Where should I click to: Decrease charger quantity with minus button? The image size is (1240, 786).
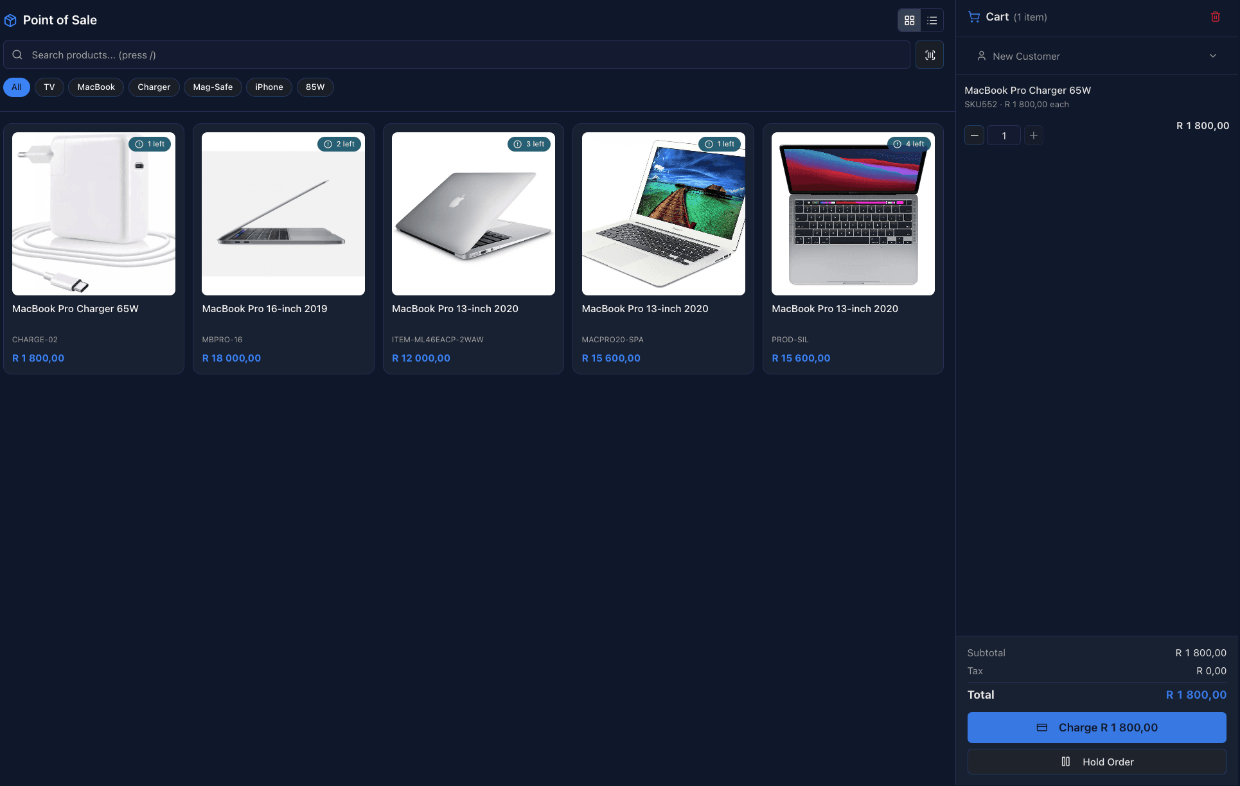(974, 135)
